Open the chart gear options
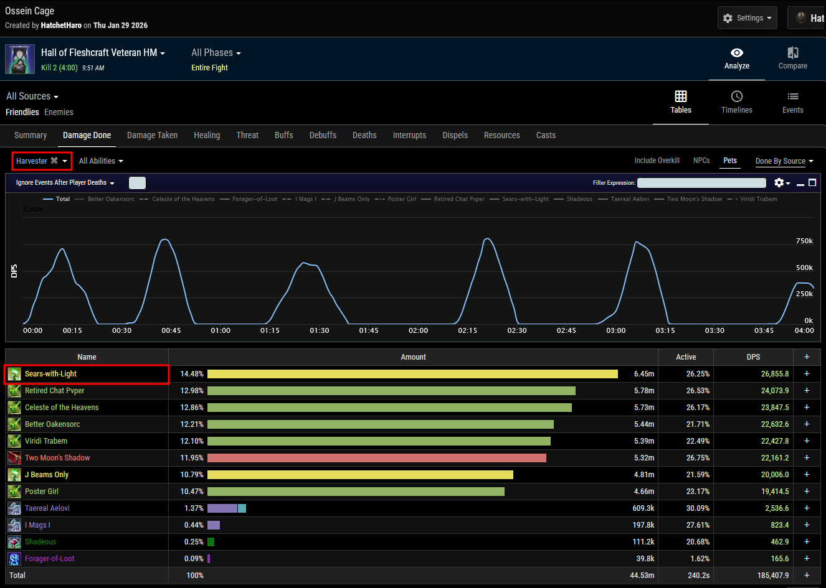Screen dimensions: 826x588 point(781,183)
